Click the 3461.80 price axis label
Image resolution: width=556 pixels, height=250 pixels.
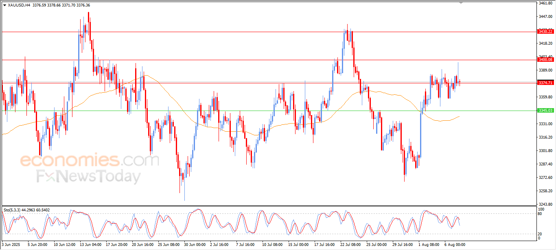(545, 3)
